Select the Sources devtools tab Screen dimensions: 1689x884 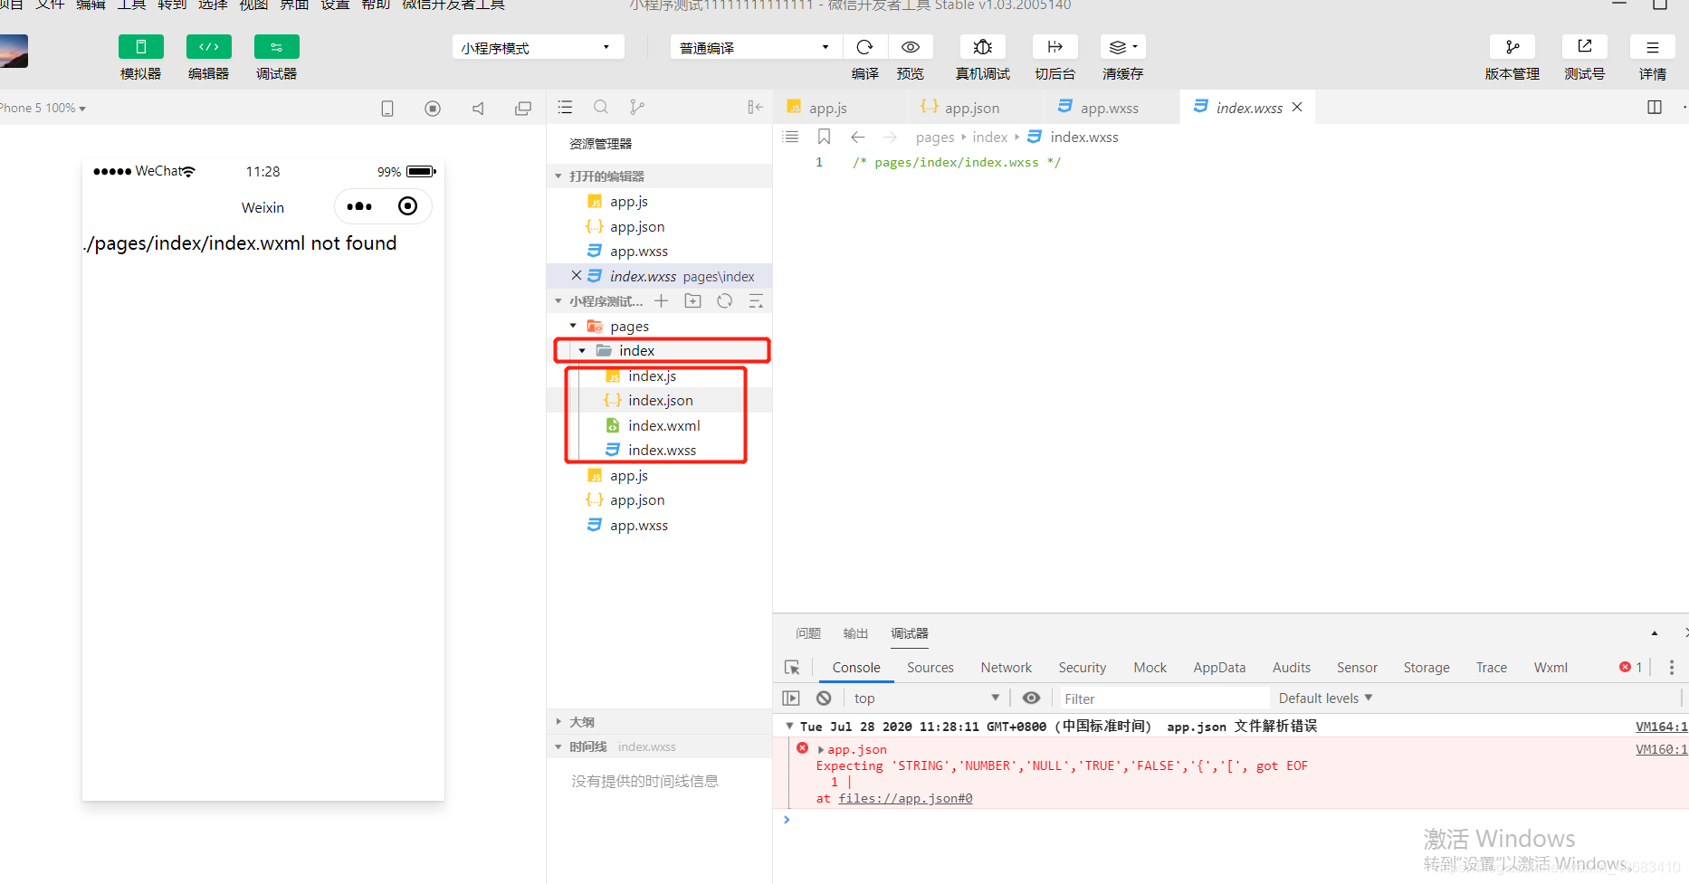pos(930,668)
